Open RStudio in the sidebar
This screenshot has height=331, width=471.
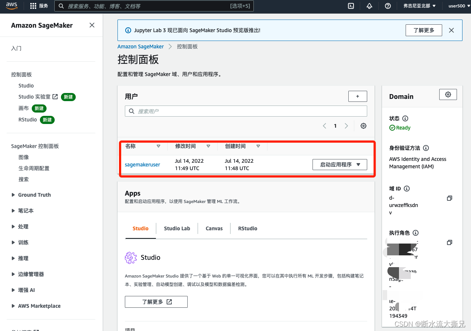click(x=28, y=120)
